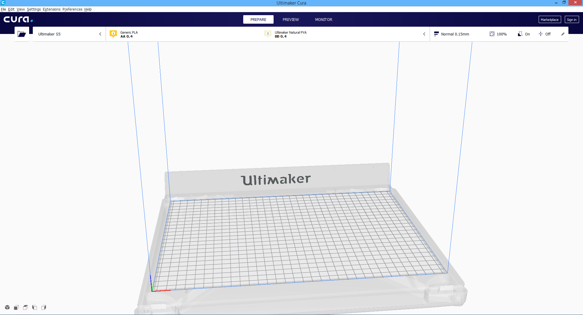Click the support structure icon
The height and width of the screenshot is (315, 583).
[520, 34]
